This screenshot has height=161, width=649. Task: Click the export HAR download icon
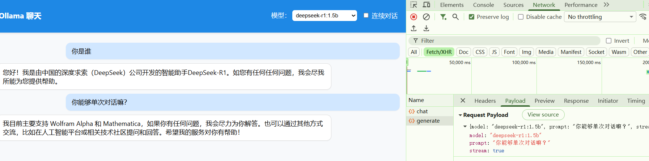[427, 28]
